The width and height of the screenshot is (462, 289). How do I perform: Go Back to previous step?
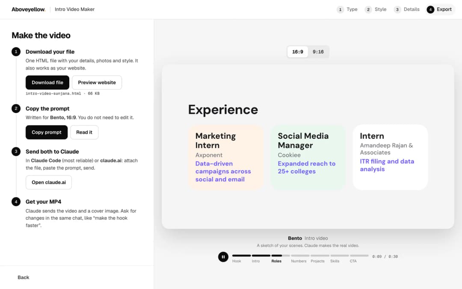click(23, 277)
